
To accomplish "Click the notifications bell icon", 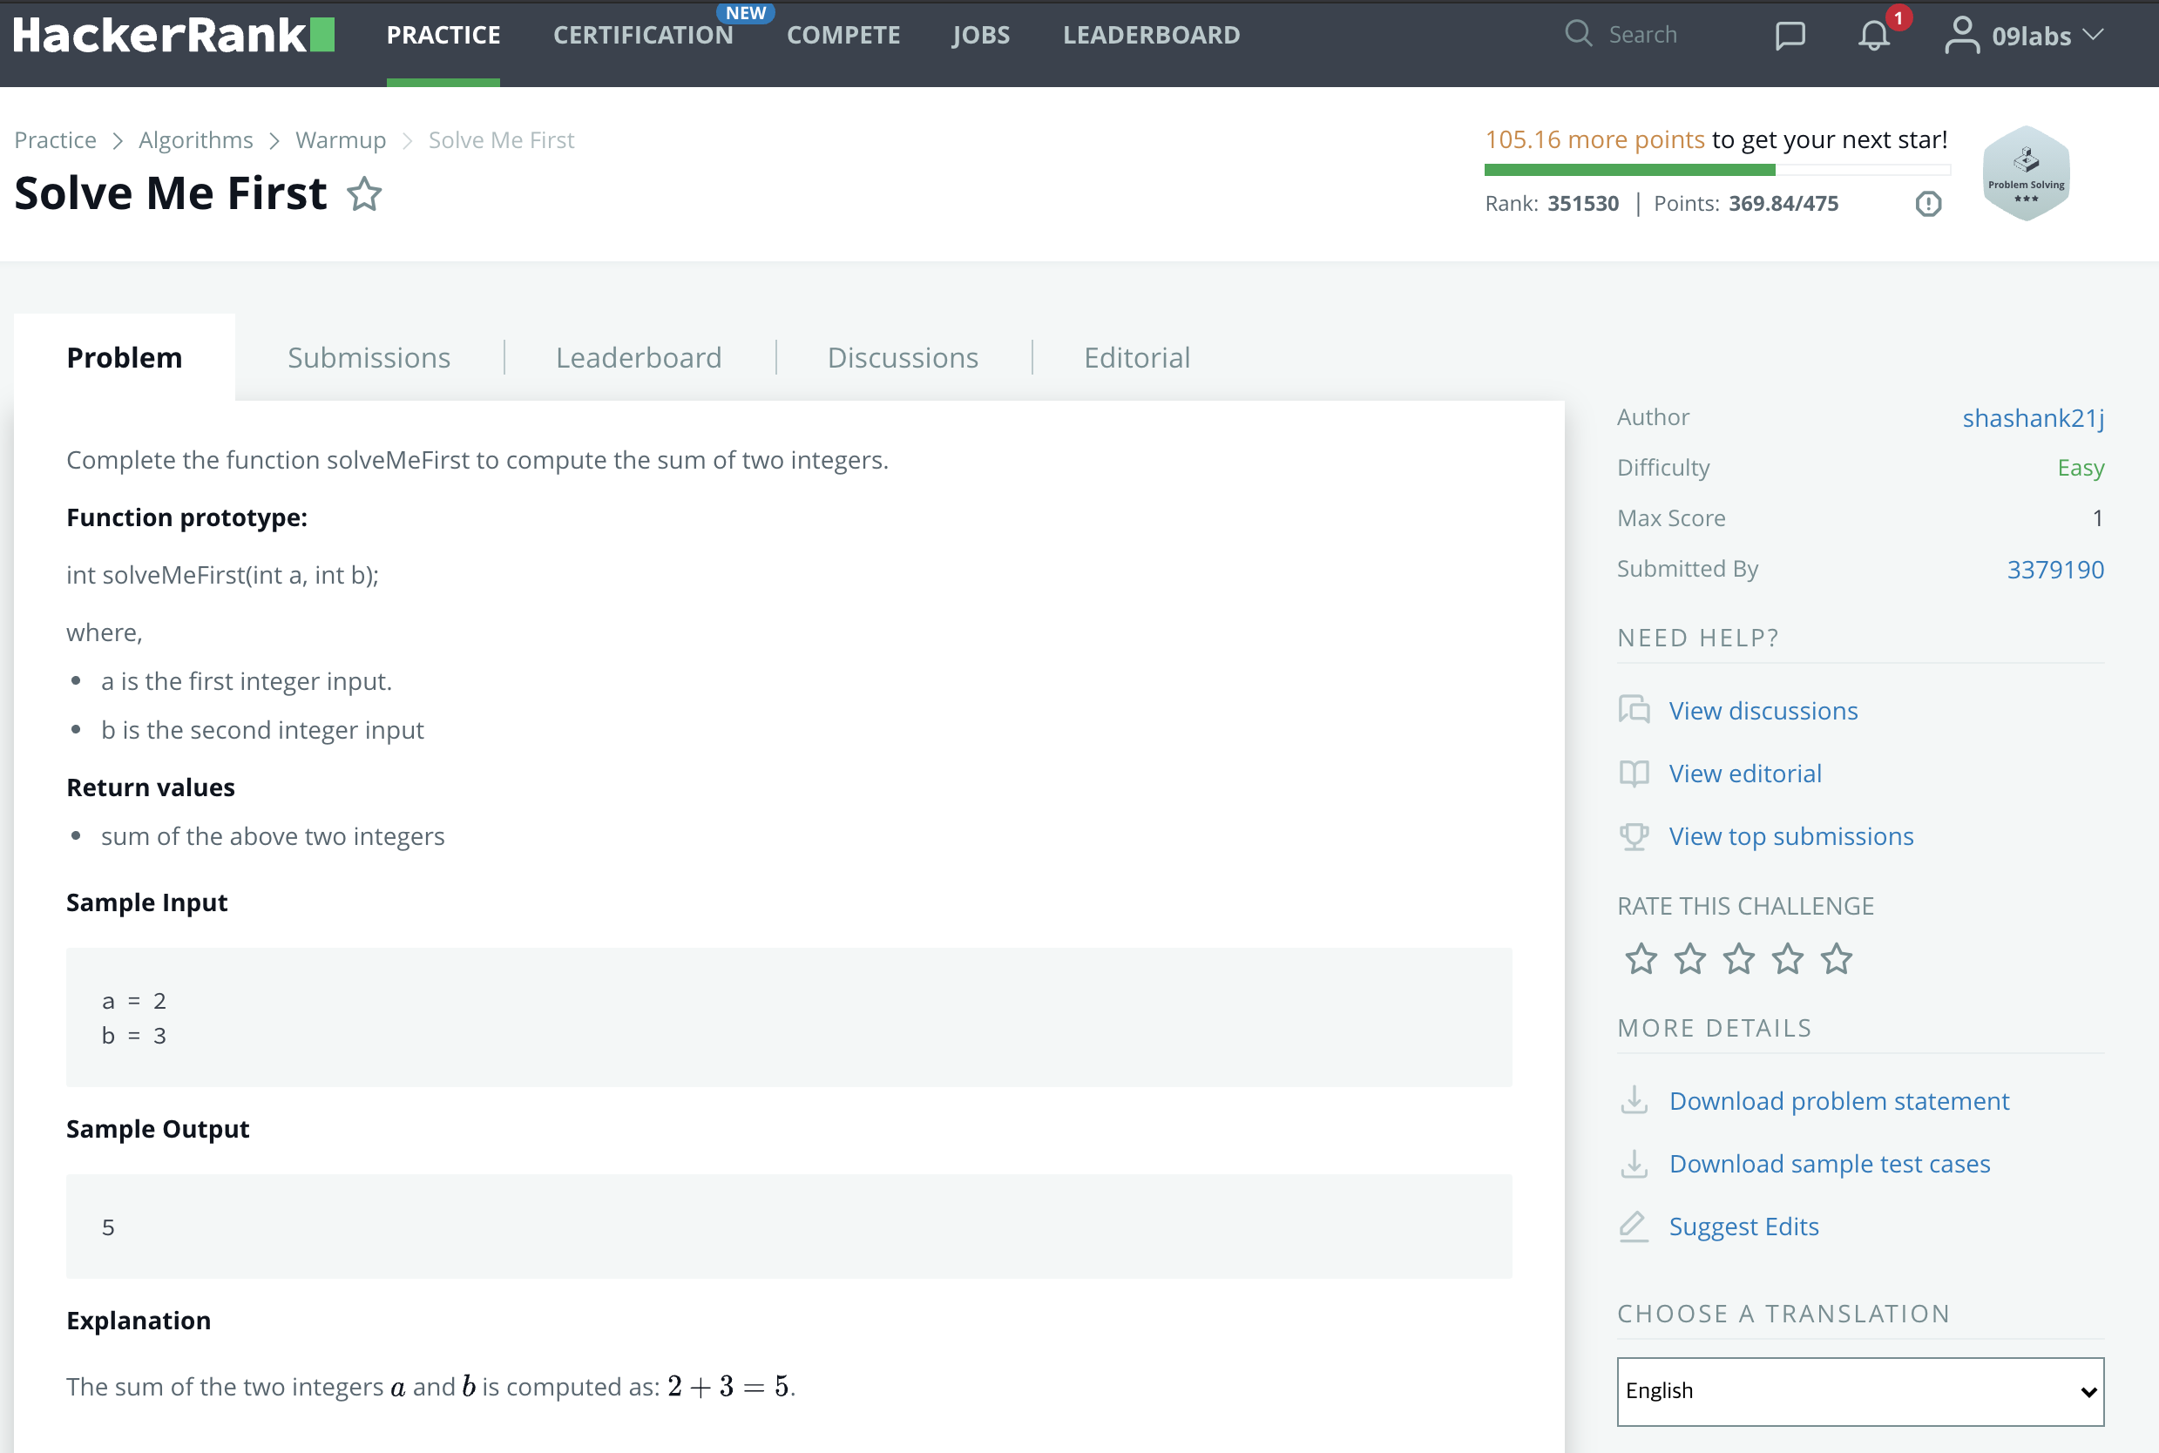I will (1872, 35).
